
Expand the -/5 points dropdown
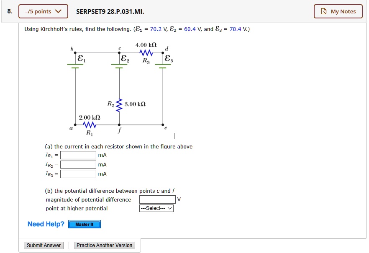coord(44,11)
